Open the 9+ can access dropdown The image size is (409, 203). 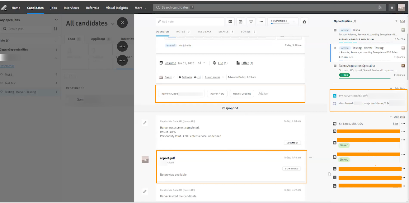(214, 77)
